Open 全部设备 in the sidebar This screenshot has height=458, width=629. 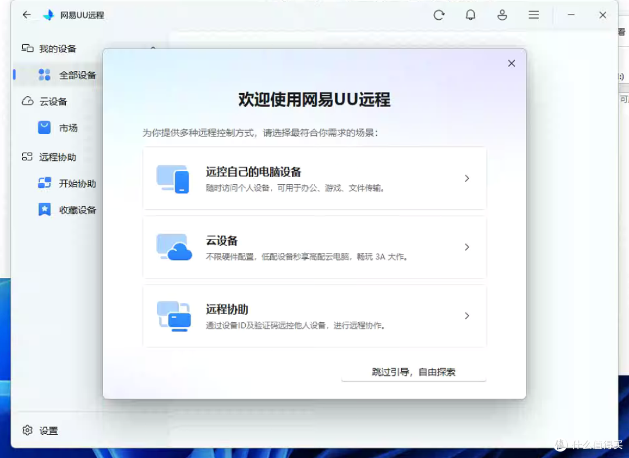pos(77,75)
